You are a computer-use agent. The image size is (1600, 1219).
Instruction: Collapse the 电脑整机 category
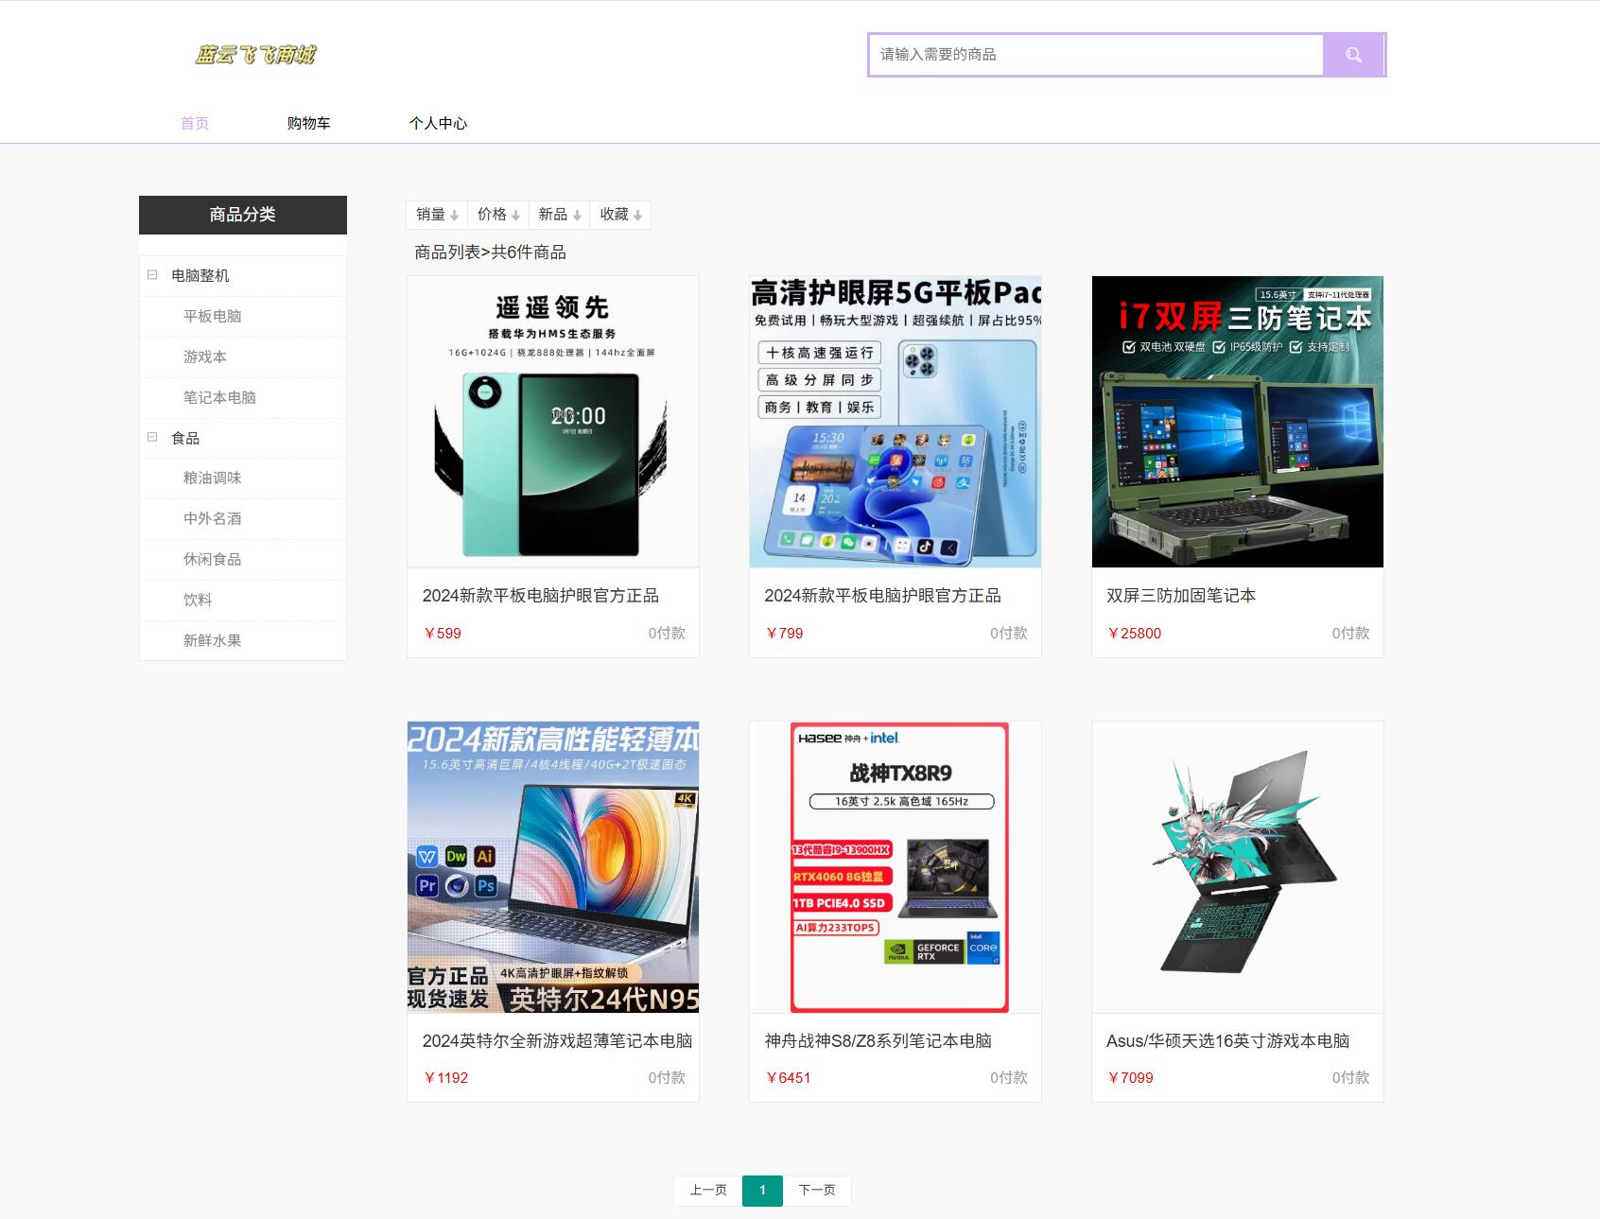[x=152, y=275]
